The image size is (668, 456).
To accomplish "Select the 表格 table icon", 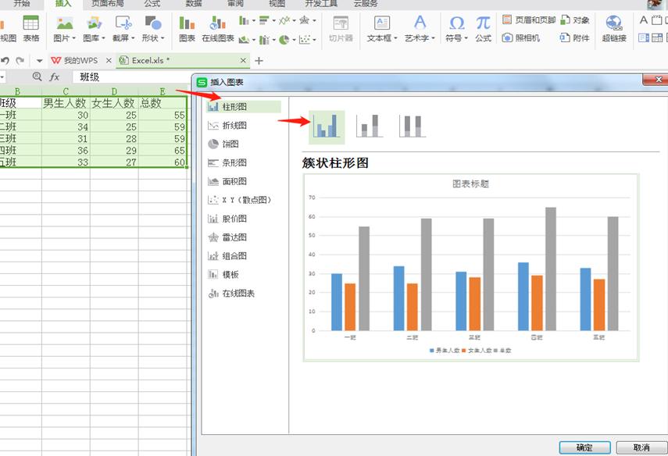I will click(x=30, y=29).
